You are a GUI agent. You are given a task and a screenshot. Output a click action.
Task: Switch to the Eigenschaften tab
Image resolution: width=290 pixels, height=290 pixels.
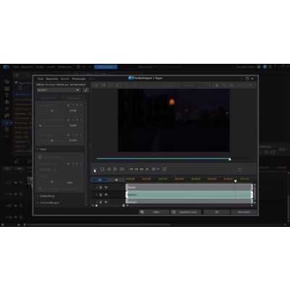click(x=49, y=98)
